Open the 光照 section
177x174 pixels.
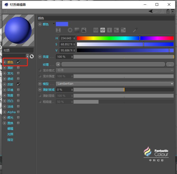10,134
